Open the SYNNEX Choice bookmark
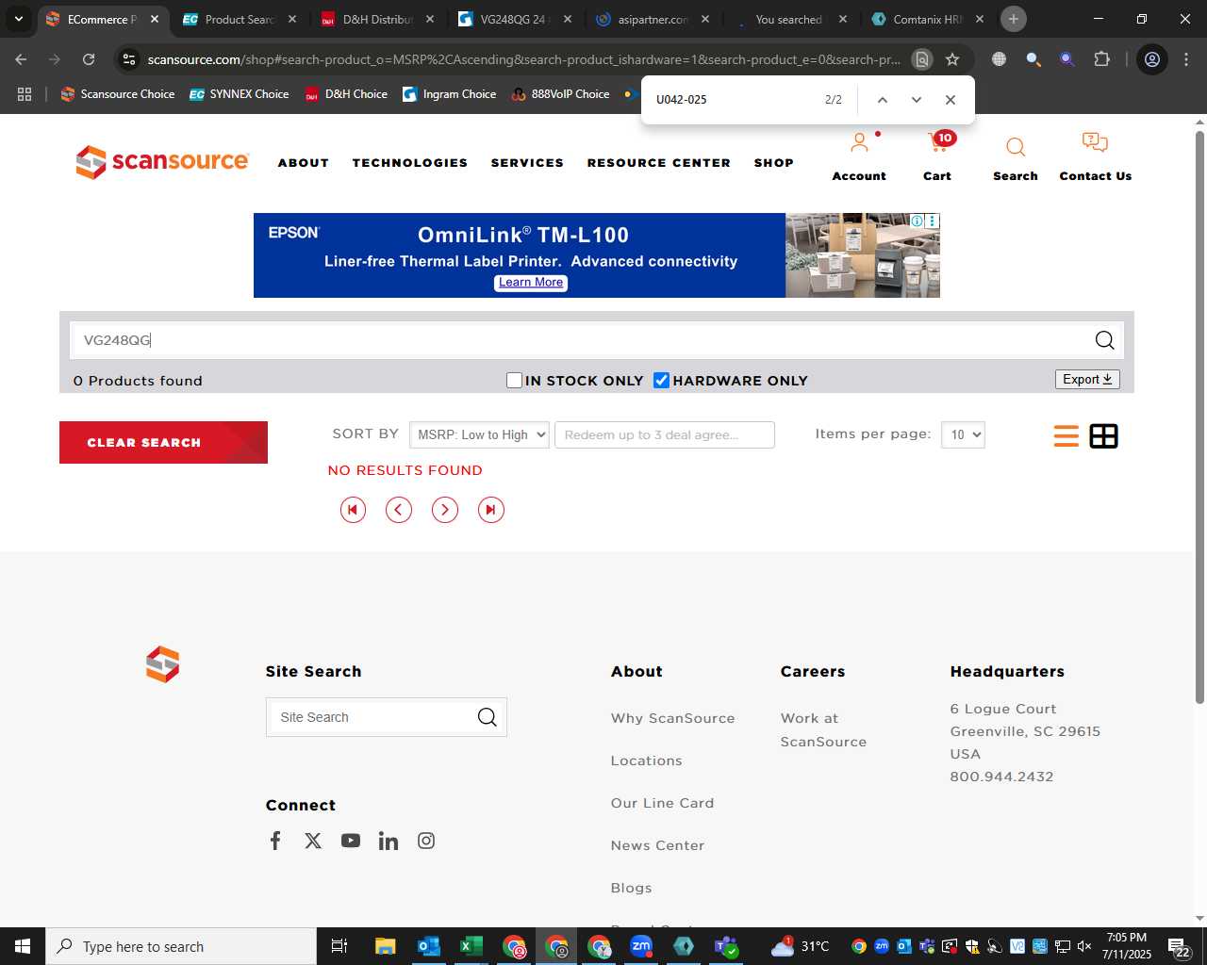Screen dimensions: 1207x965 click(x=240, y=94)
